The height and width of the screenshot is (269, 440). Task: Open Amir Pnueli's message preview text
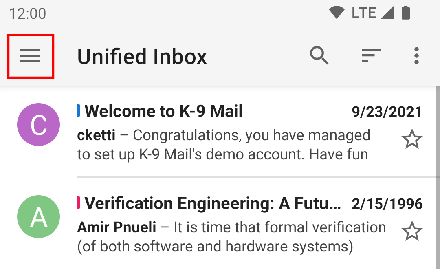pos(231,237)
